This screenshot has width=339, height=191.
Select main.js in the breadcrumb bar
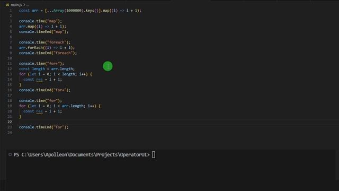coord(16,5)
